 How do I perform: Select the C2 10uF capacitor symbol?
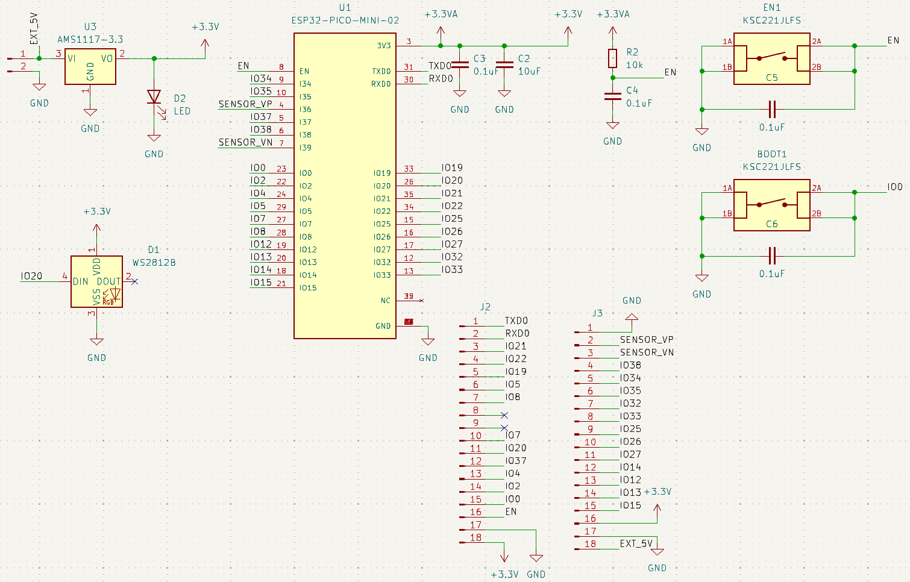pos(504,65)
